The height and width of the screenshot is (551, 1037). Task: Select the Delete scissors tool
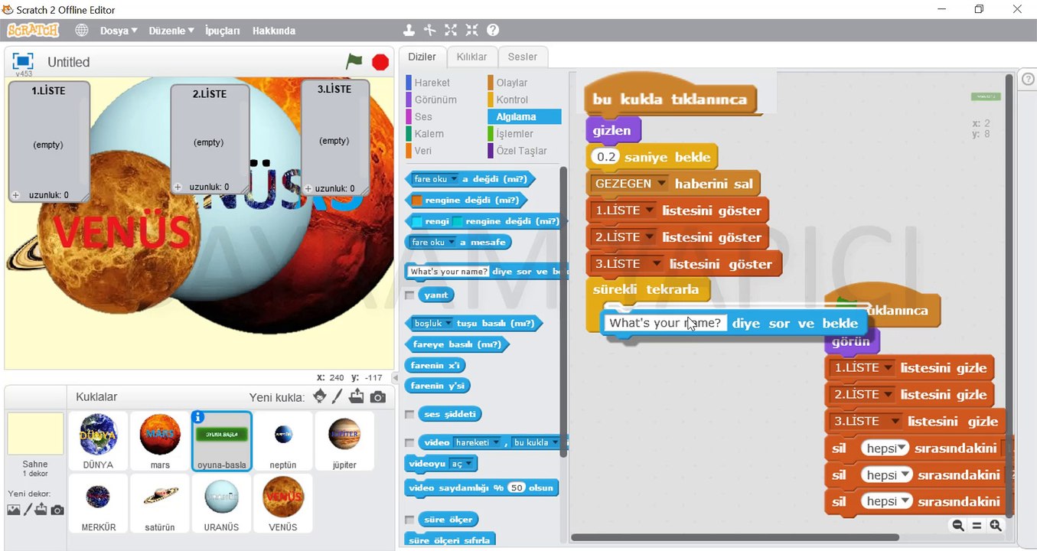pyautogui.click(x=430, y=31)
